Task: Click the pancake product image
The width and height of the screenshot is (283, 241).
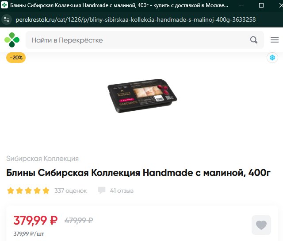Action: 142,96
